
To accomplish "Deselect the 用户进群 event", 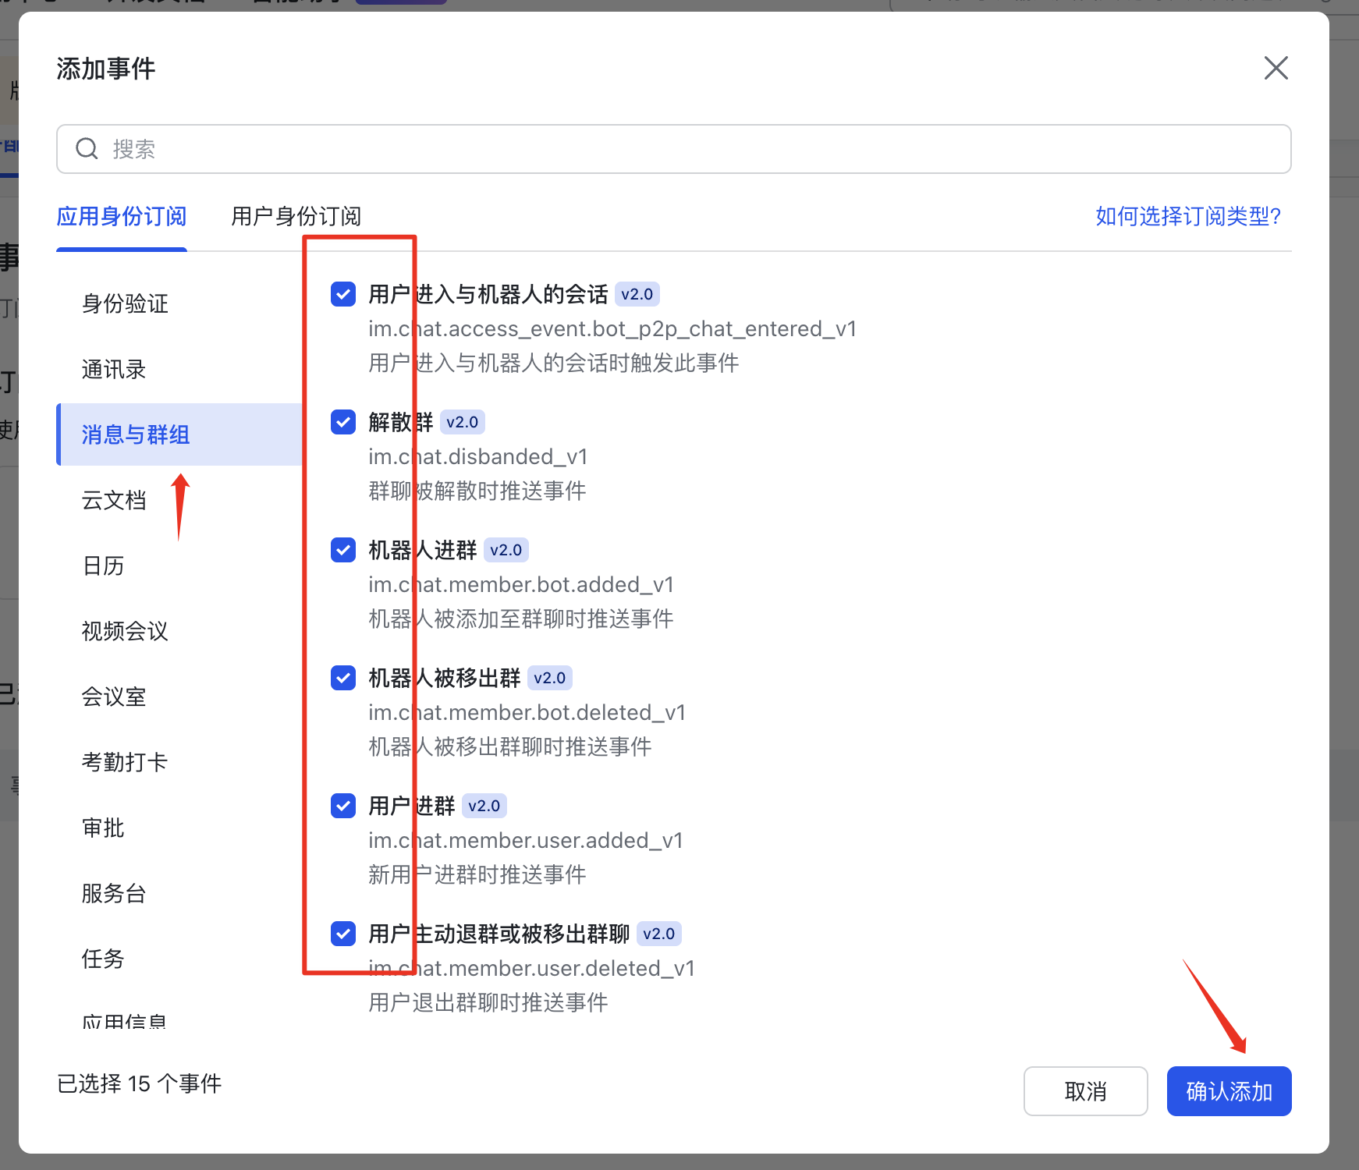I will tap(342, 806).
